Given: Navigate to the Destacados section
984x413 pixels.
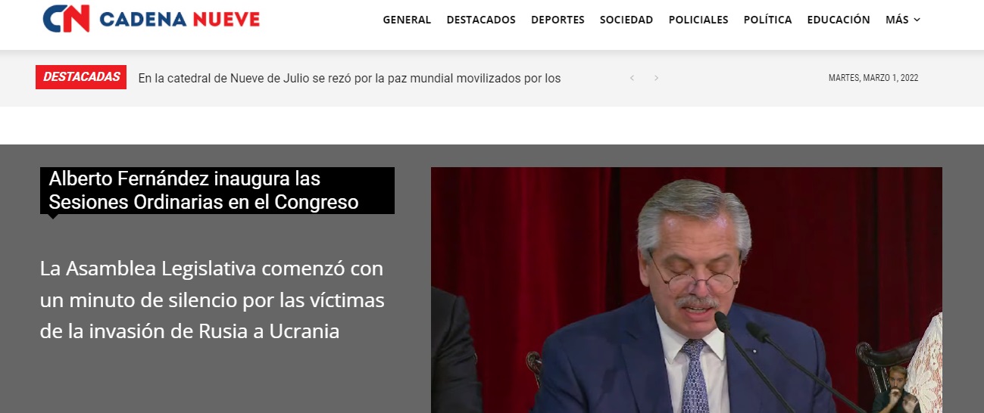Looking at the screenshot, I should (x=481, y=20).
